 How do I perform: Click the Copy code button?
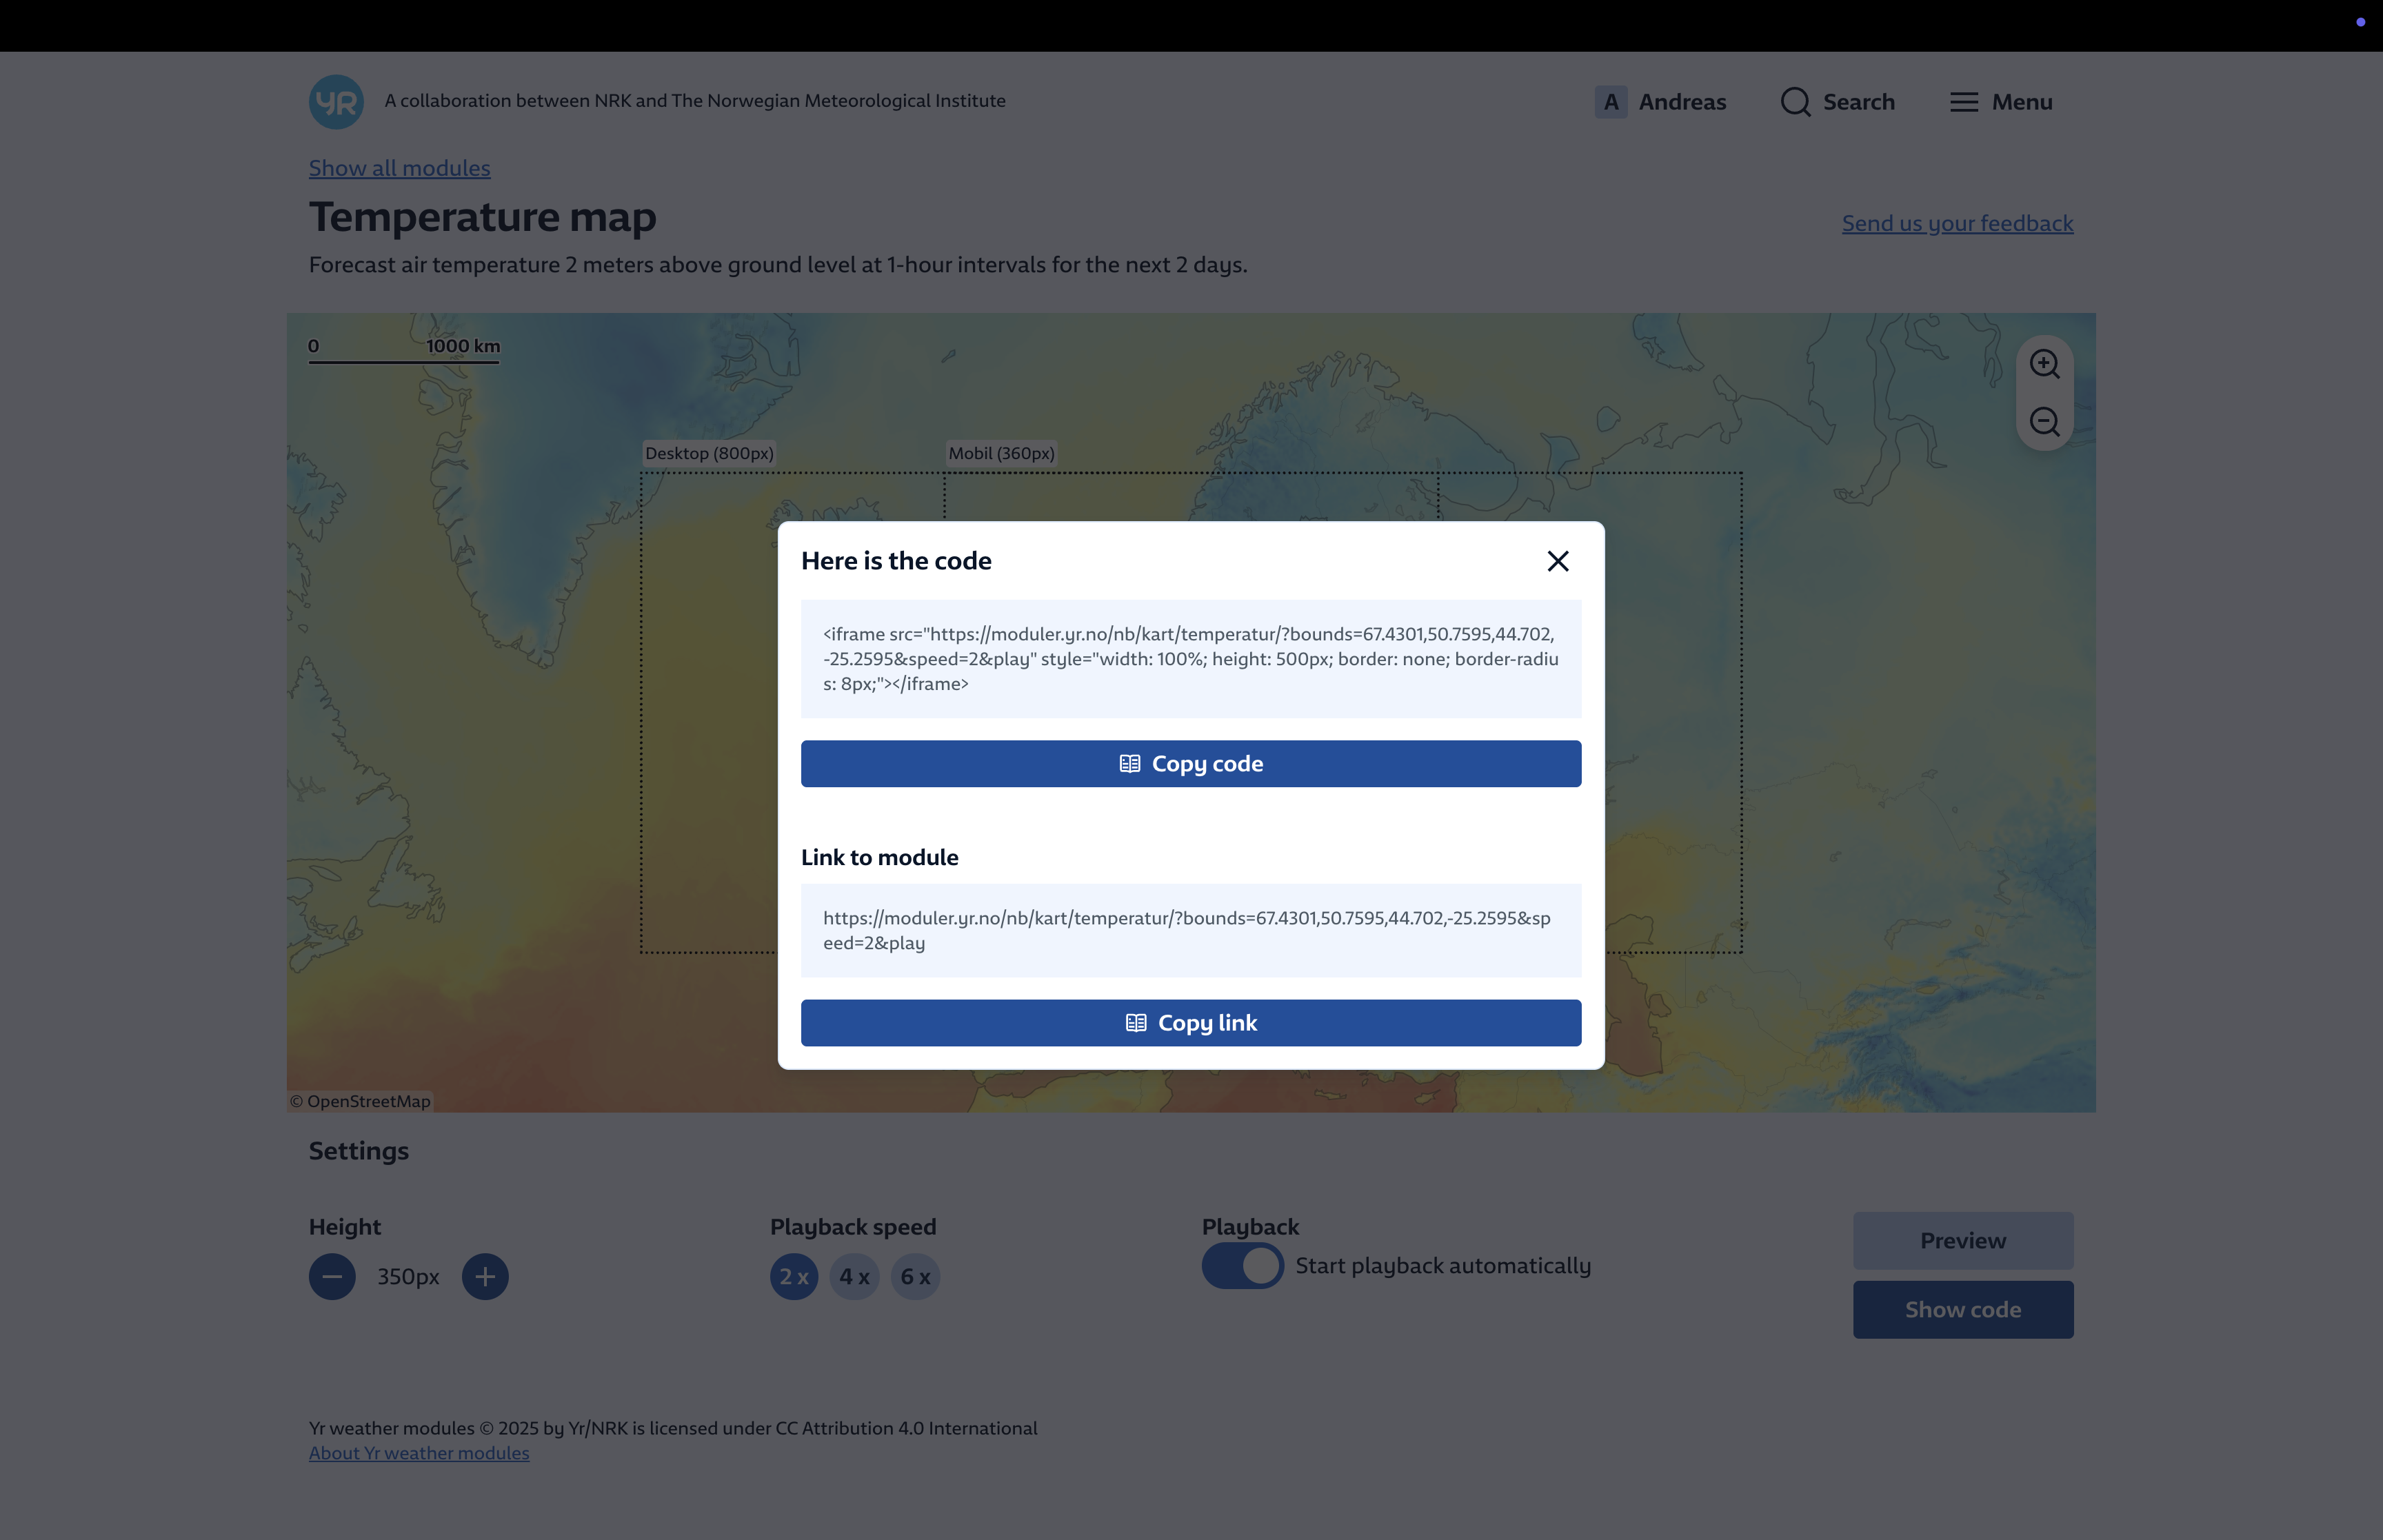coord(1190,764)
